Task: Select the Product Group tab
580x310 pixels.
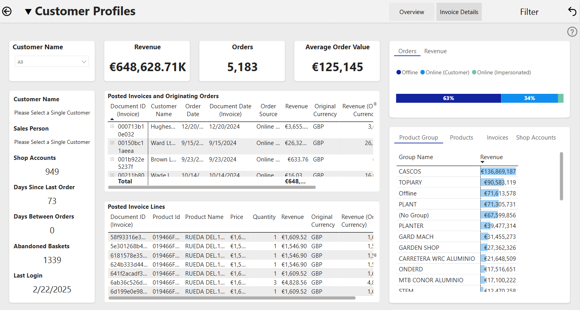Action: [418, 138]
